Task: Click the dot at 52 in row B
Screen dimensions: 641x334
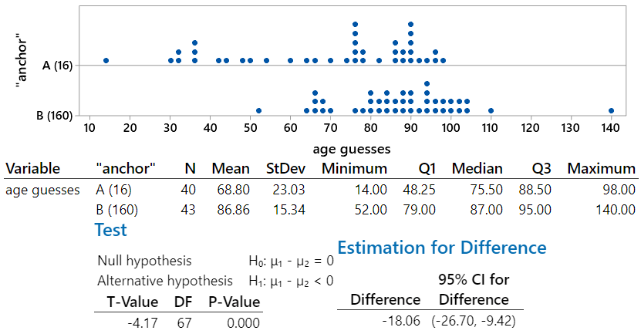Action: (x=258, y=110)
